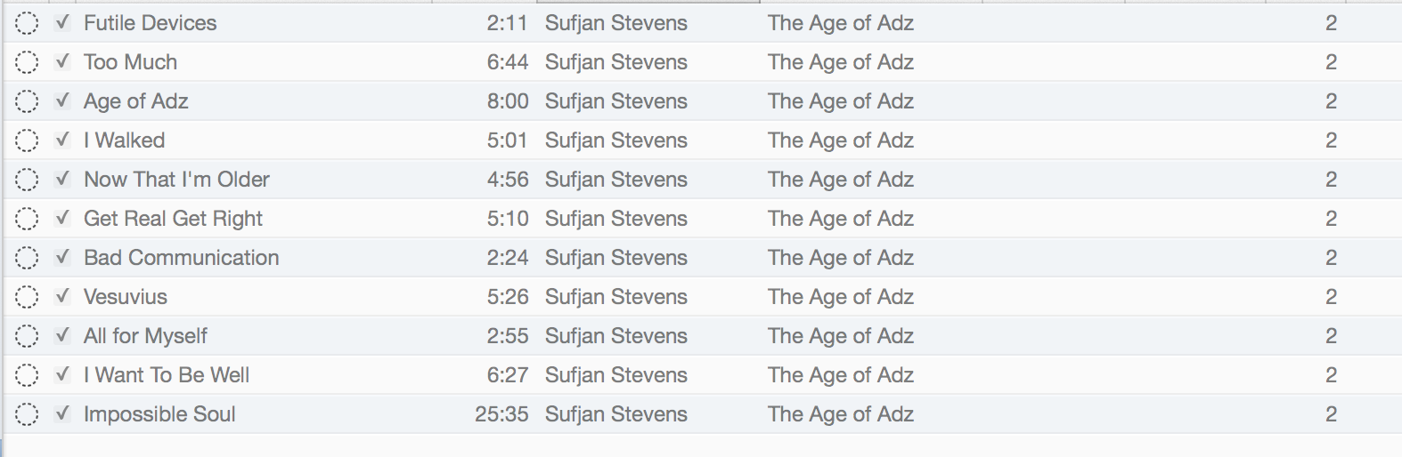Viewport: 1402px width, 457px height.
Task: Click the dotted cloud status icon for Futile Devices
Action: [27, 23]
